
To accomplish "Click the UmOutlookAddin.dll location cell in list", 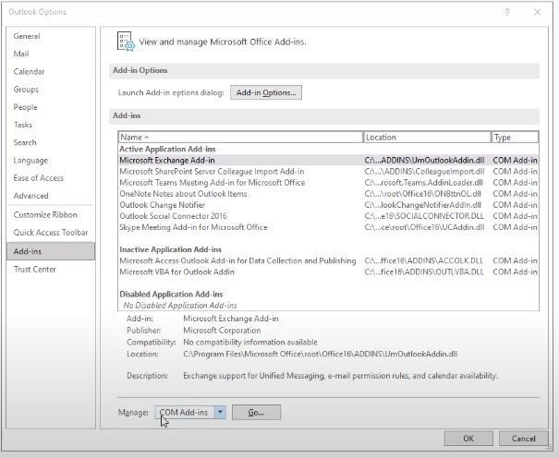I will pos(424,161).
